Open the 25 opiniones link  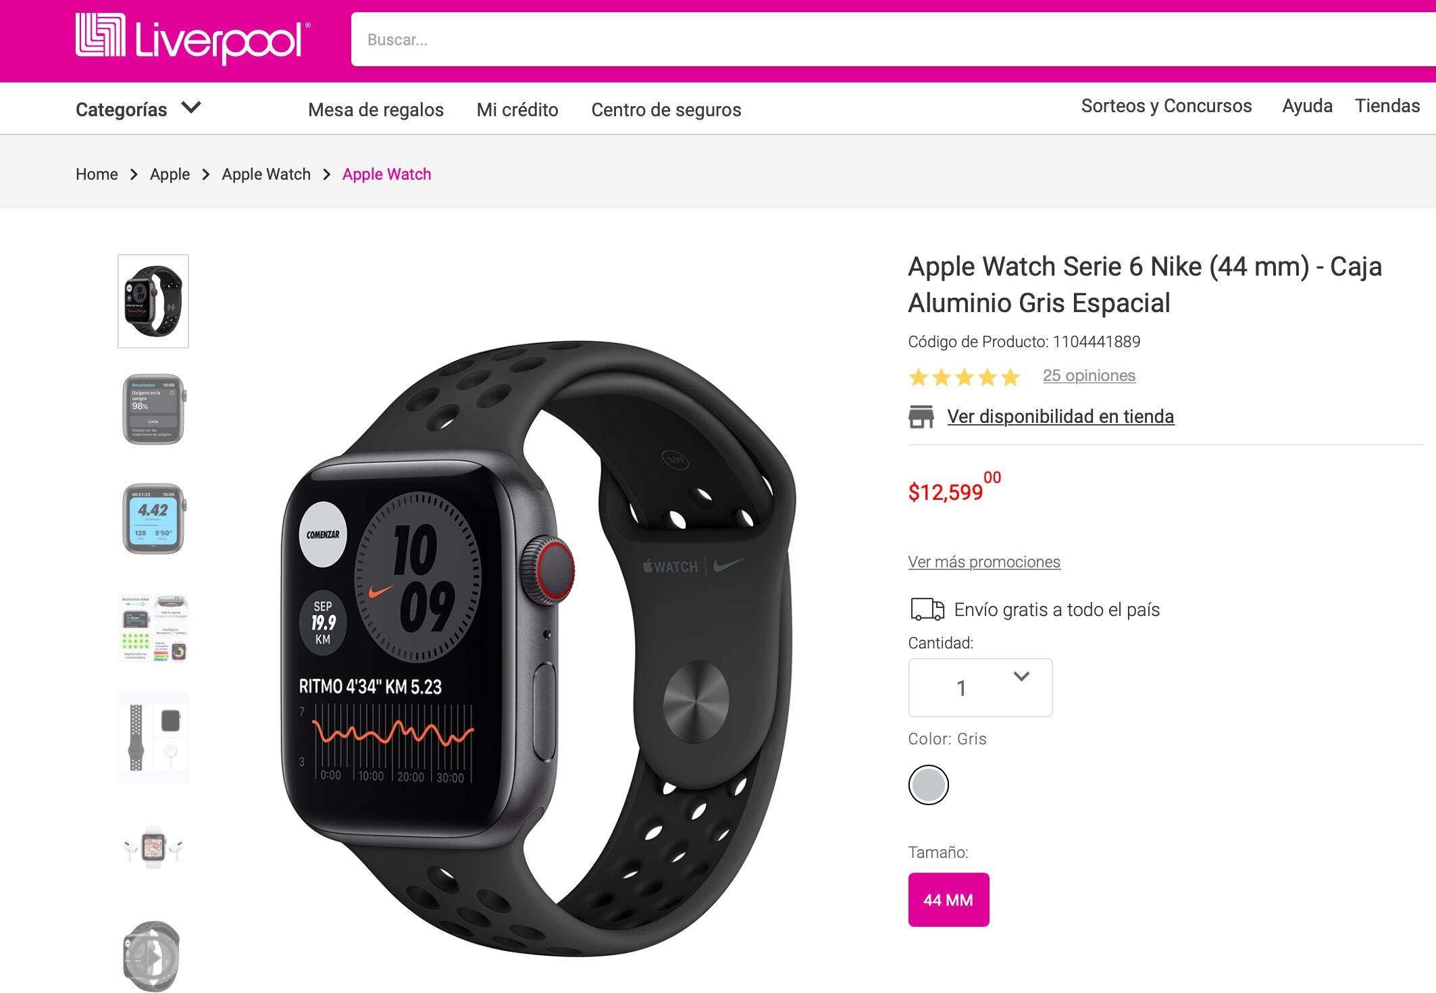[1089, 376]
